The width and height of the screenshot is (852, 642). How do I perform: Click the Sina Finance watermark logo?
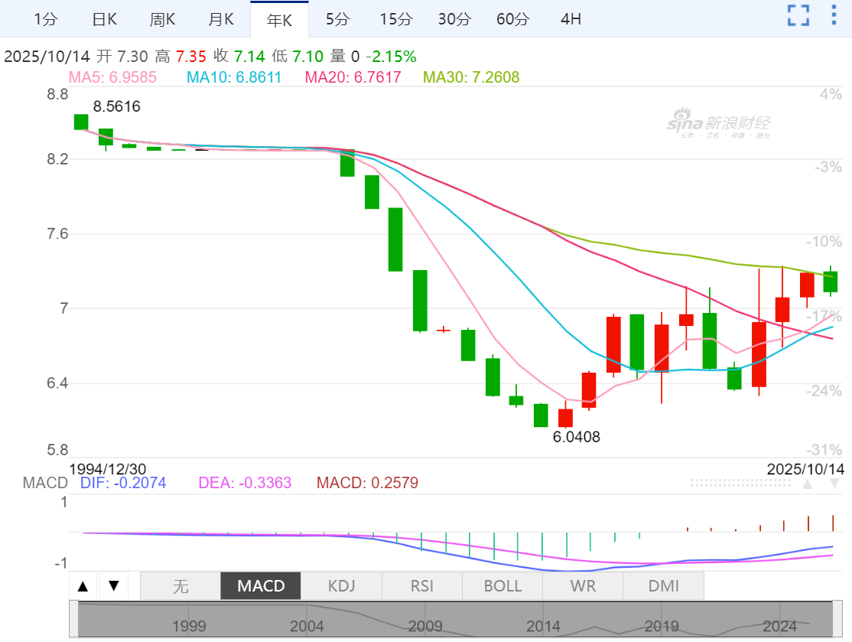coord(718,125)
